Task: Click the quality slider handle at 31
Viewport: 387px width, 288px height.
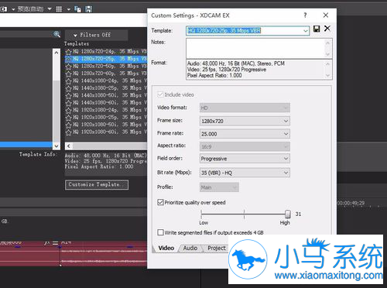Action: (288, 214)
